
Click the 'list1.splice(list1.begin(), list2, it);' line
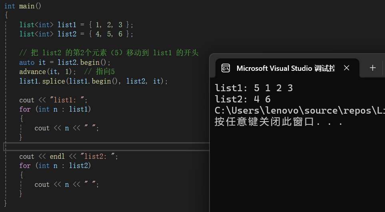94,81
